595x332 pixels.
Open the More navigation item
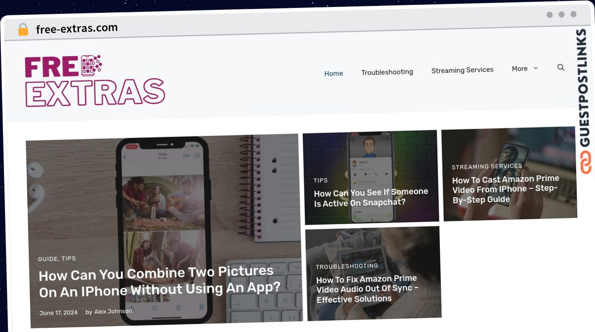click(x=520, y=69)
